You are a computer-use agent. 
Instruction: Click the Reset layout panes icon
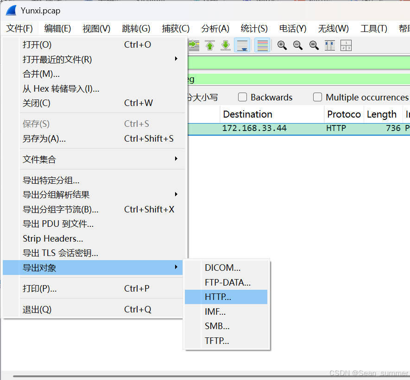point(346,45)
